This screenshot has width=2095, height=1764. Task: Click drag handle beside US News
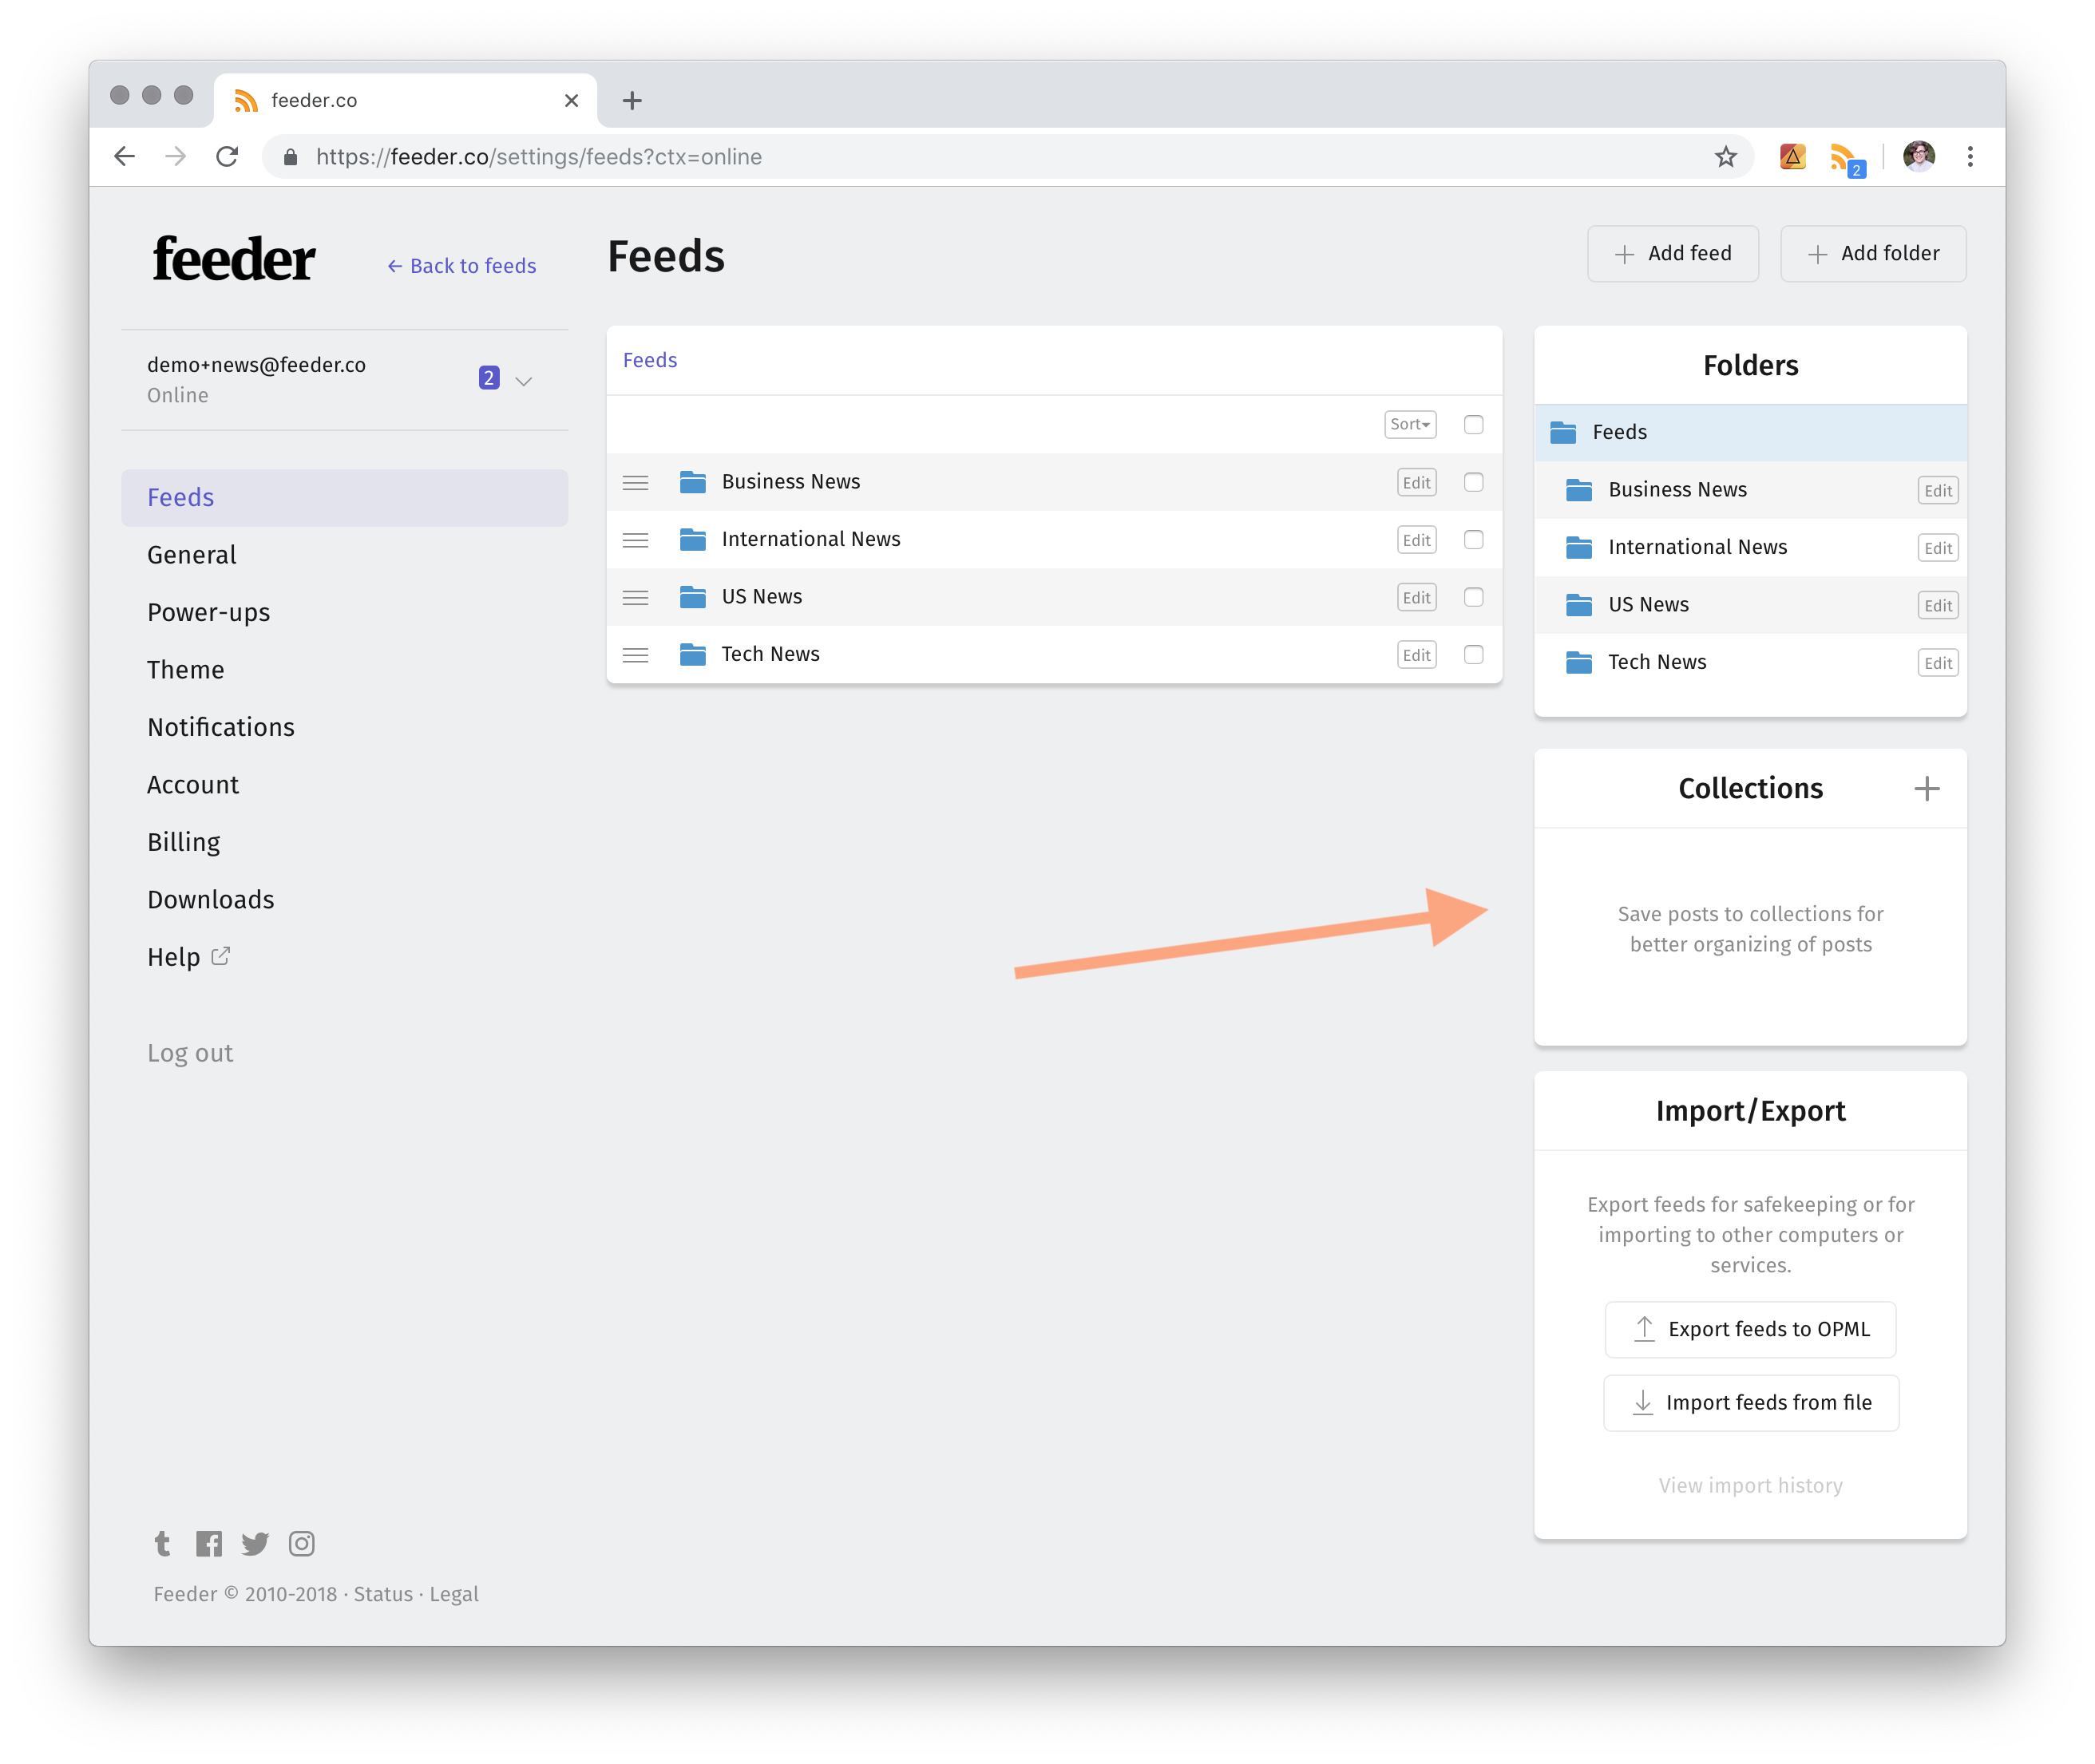635,598
